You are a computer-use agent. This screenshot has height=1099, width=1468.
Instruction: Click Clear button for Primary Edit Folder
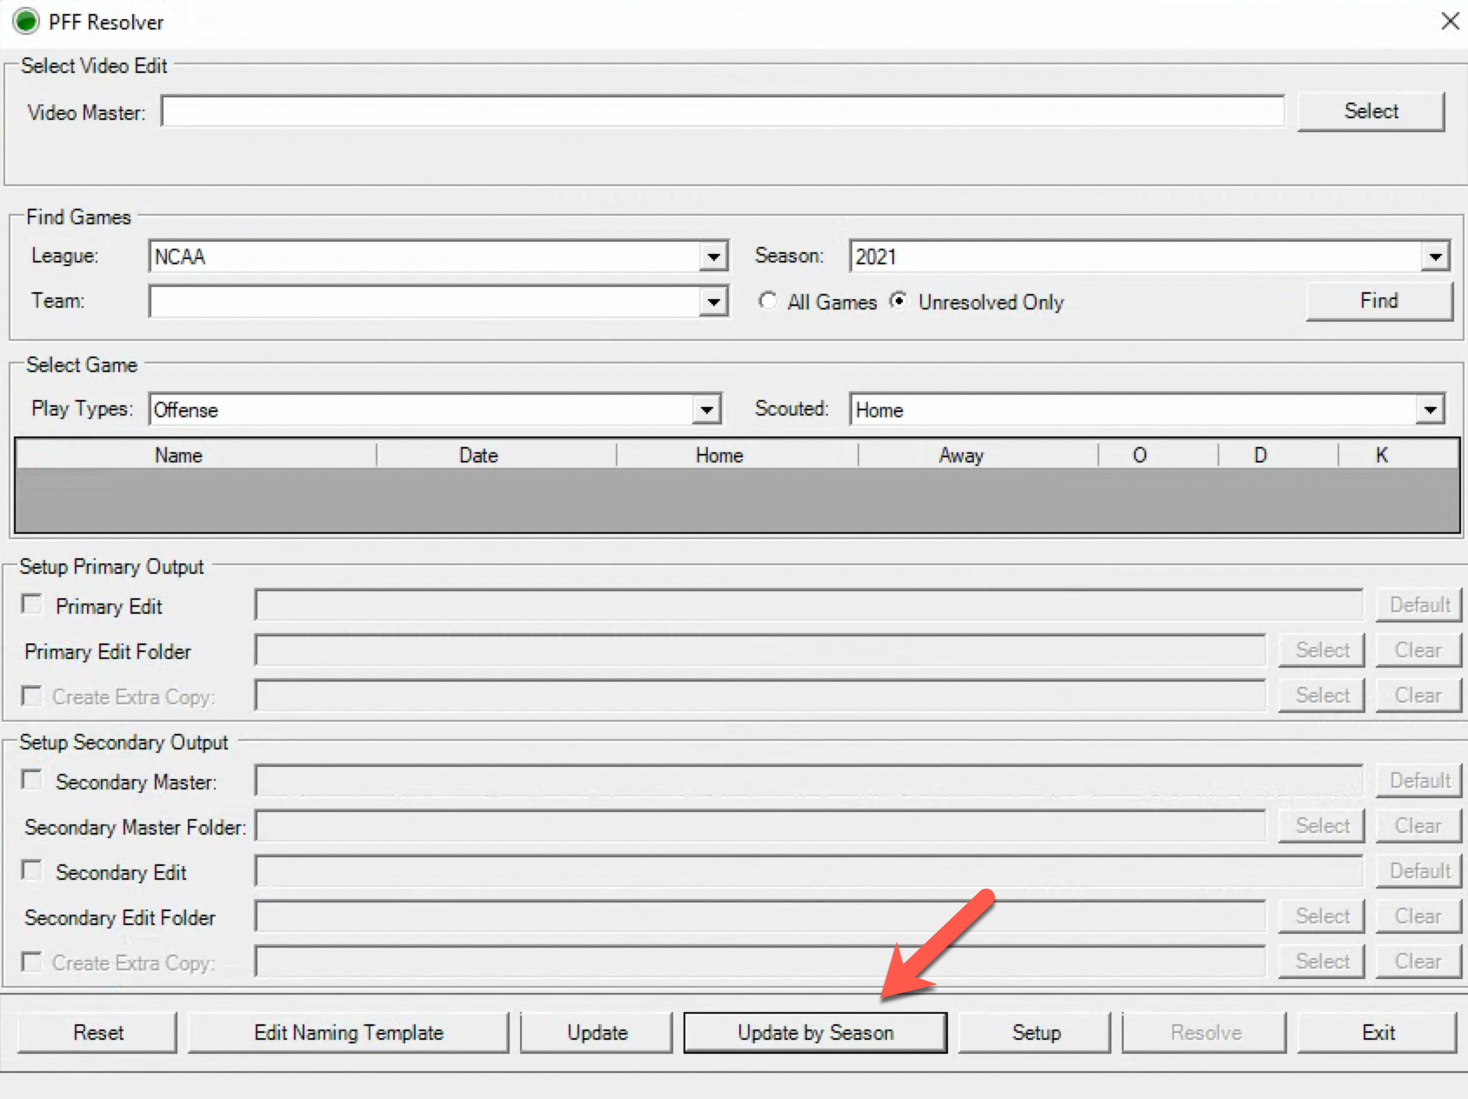[1418, 650]
